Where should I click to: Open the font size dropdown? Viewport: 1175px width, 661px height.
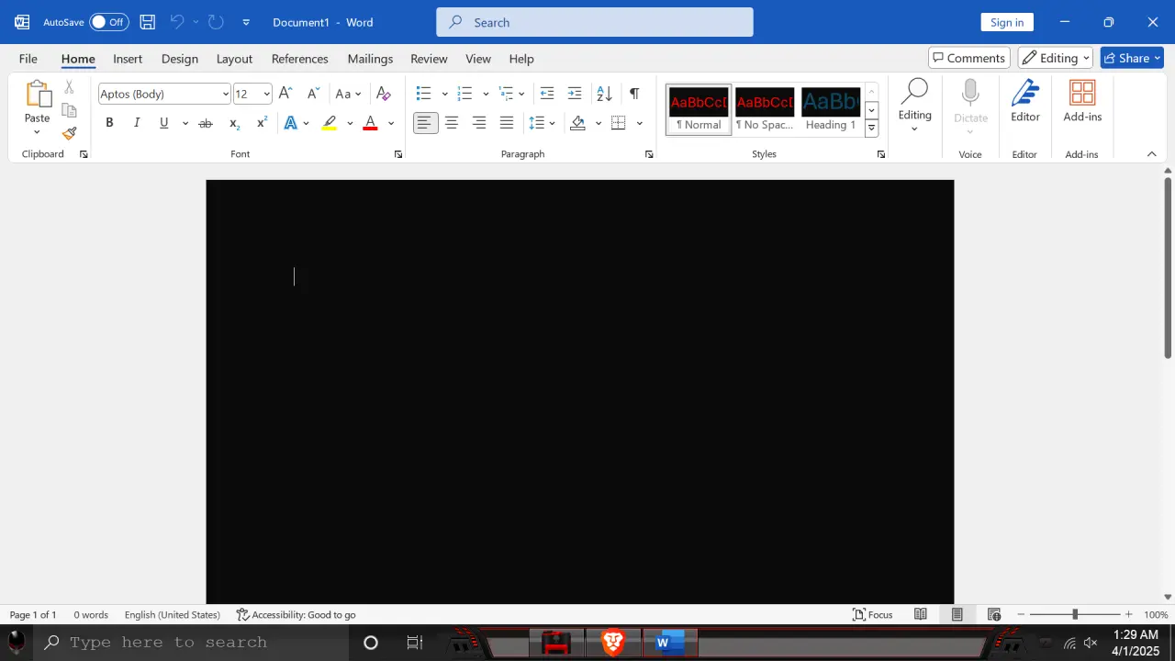click(267, 94)
